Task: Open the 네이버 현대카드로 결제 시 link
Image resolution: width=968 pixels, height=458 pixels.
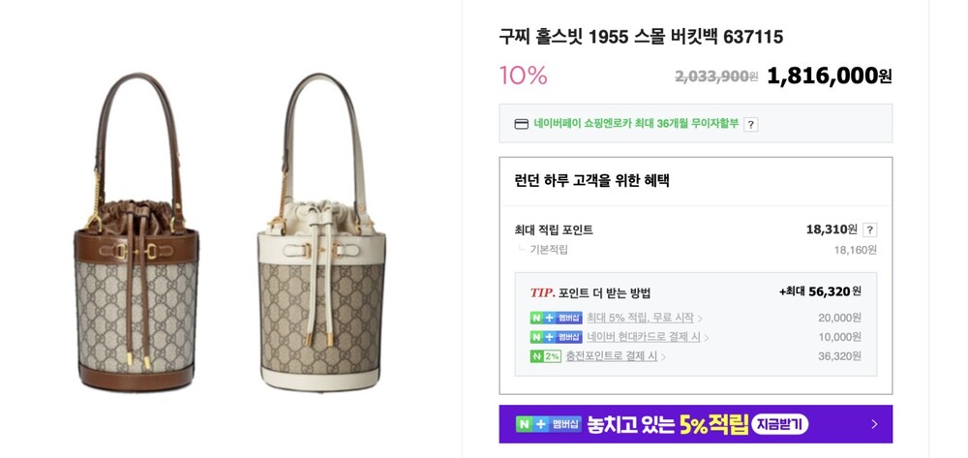Action: click(x=644, y=337)
